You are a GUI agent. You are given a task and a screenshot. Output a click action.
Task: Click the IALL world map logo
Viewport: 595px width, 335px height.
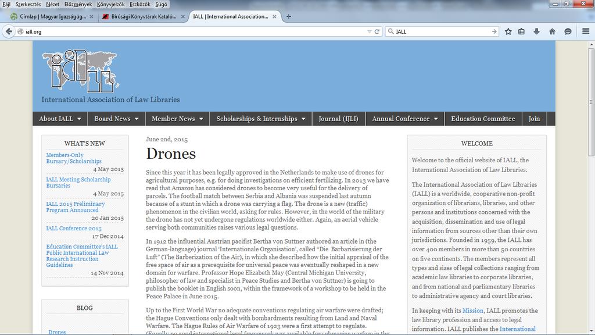80,71
